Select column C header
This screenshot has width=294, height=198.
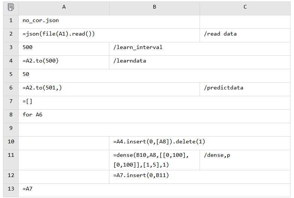(x=245, y=7)
